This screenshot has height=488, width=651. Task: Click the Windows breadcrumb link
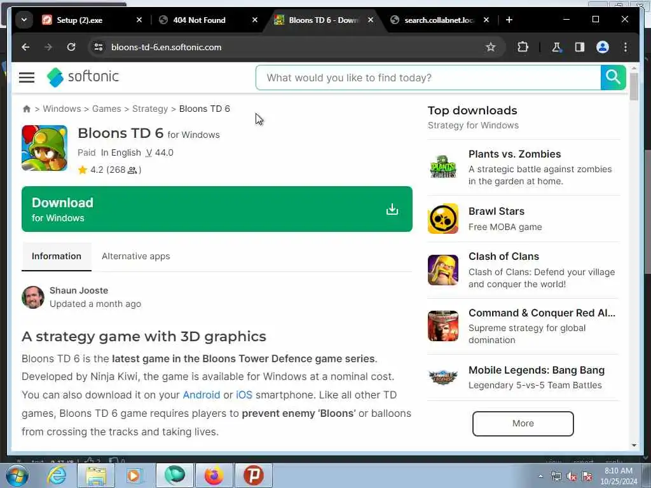[x=62, y=109]
